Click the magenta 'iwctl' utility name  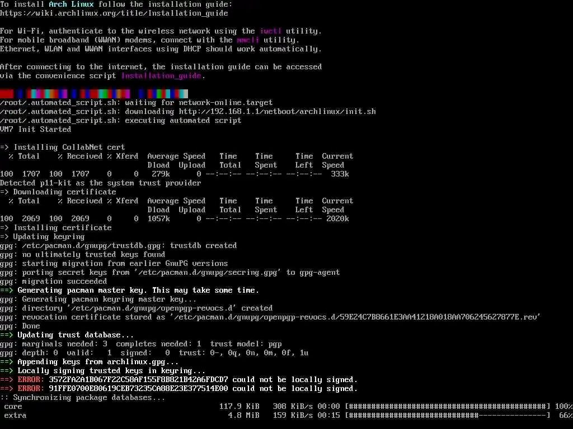(270, 31)
